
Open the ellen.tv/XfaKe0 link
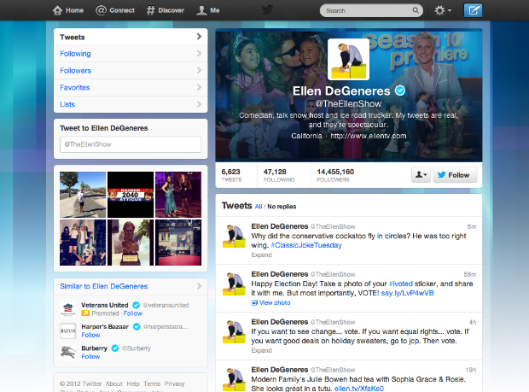coord(359,389)
